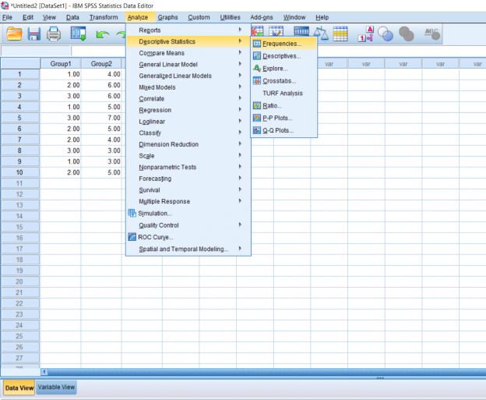Select row 5 header
Image resolution: width=486 pixels, height=400 pixels.
[x=19, y=118]
